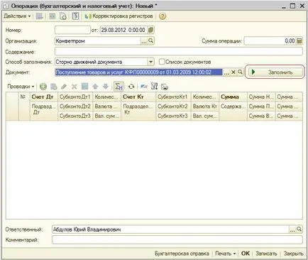Click the second grey toolbar icon after Действия

click(x=52, y=16)
